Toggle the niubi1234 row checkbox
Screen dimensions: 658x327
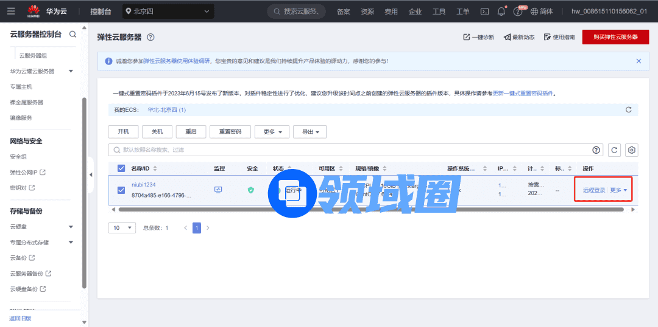[121, 190]
